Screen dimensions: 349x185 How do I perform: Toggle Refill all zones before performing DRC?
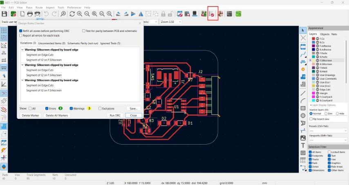(x=21, y=31)
